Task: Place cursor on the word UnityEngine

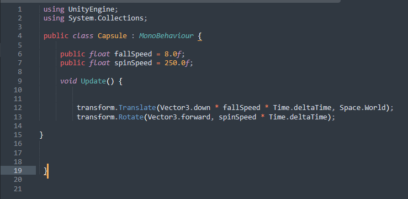Action: [x=91, y=9]
